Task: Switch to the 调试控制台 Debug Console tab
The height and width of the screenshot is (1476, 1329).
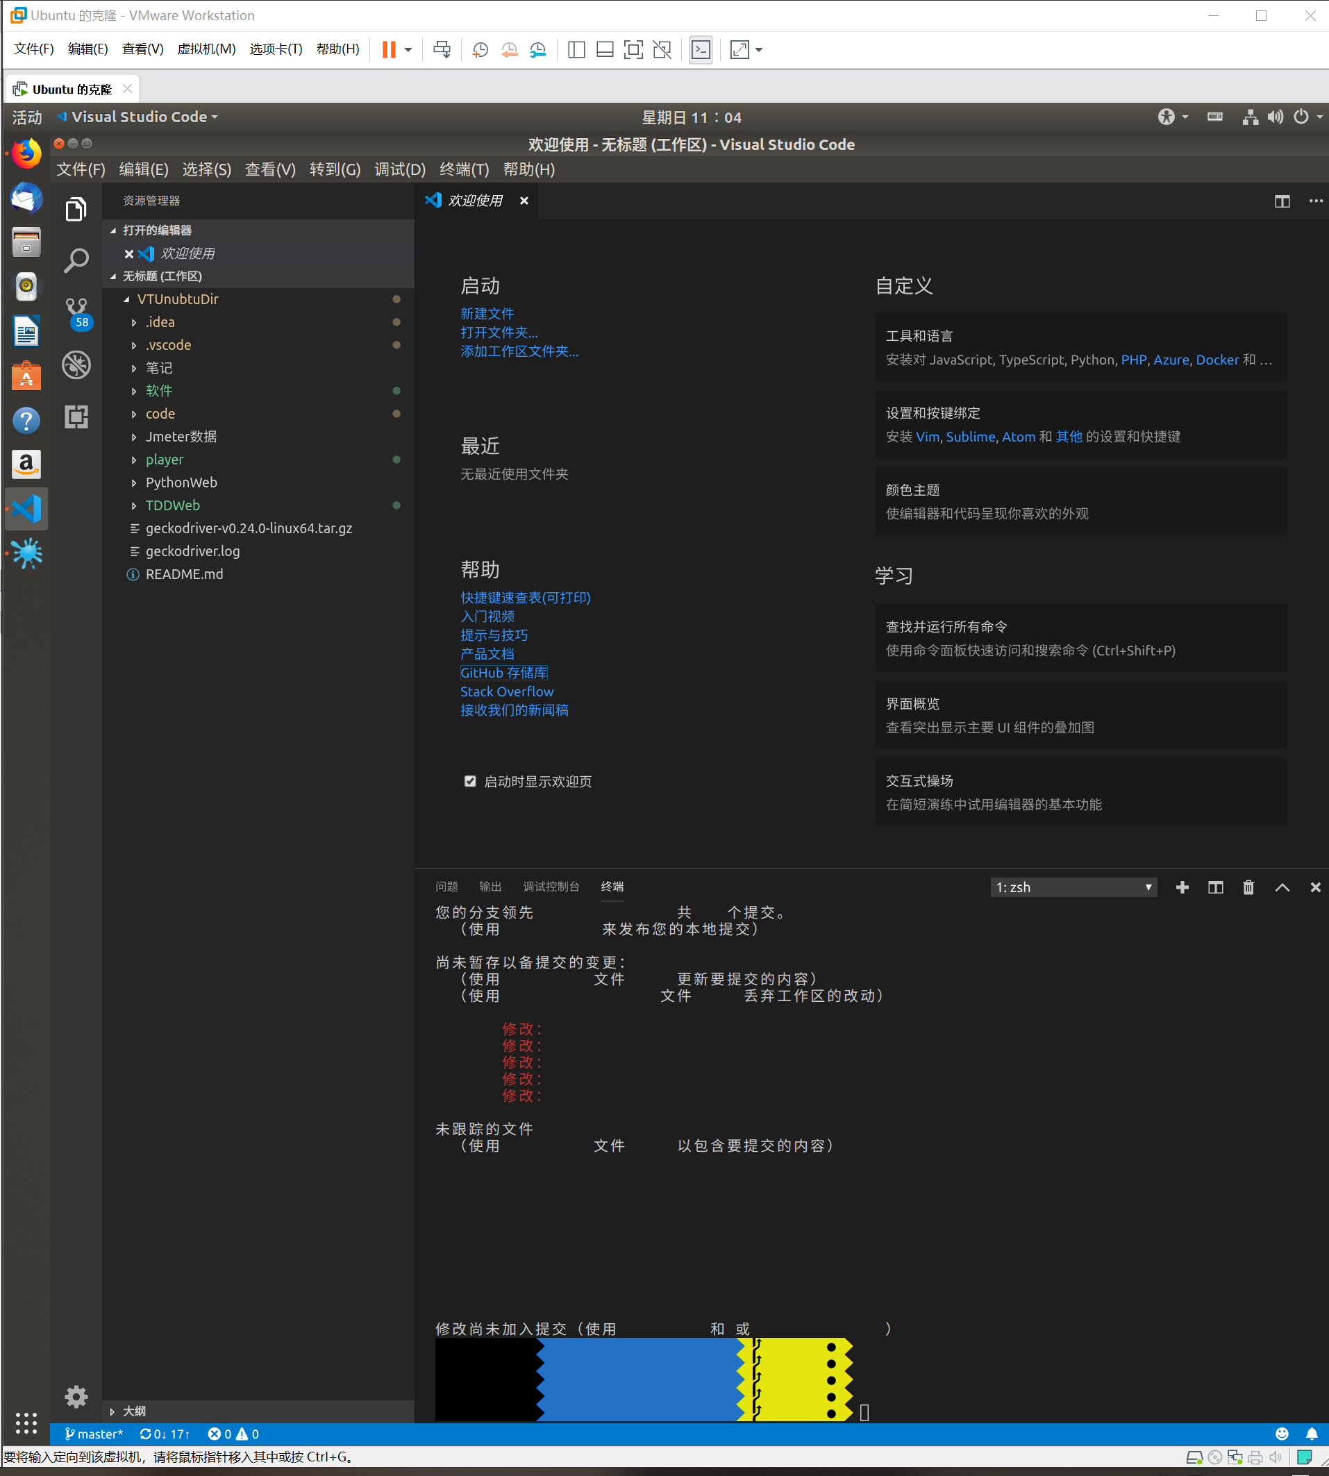Action: 551,886
